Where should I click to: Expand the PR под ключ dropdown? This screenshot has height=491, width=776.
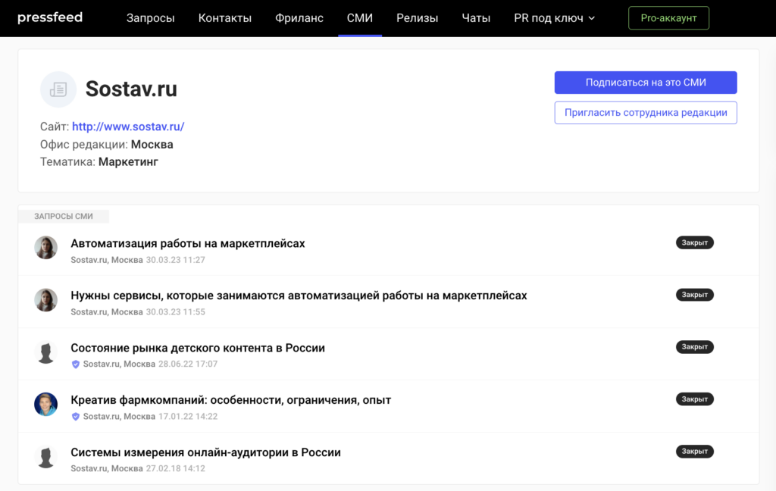554,18
